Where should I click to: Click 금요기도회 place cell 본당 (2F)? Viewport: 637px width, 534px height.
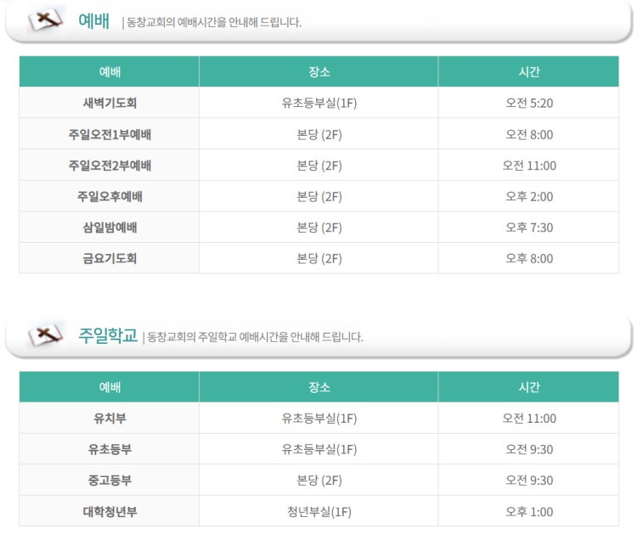pyautogui.click(x=319, y=258)
